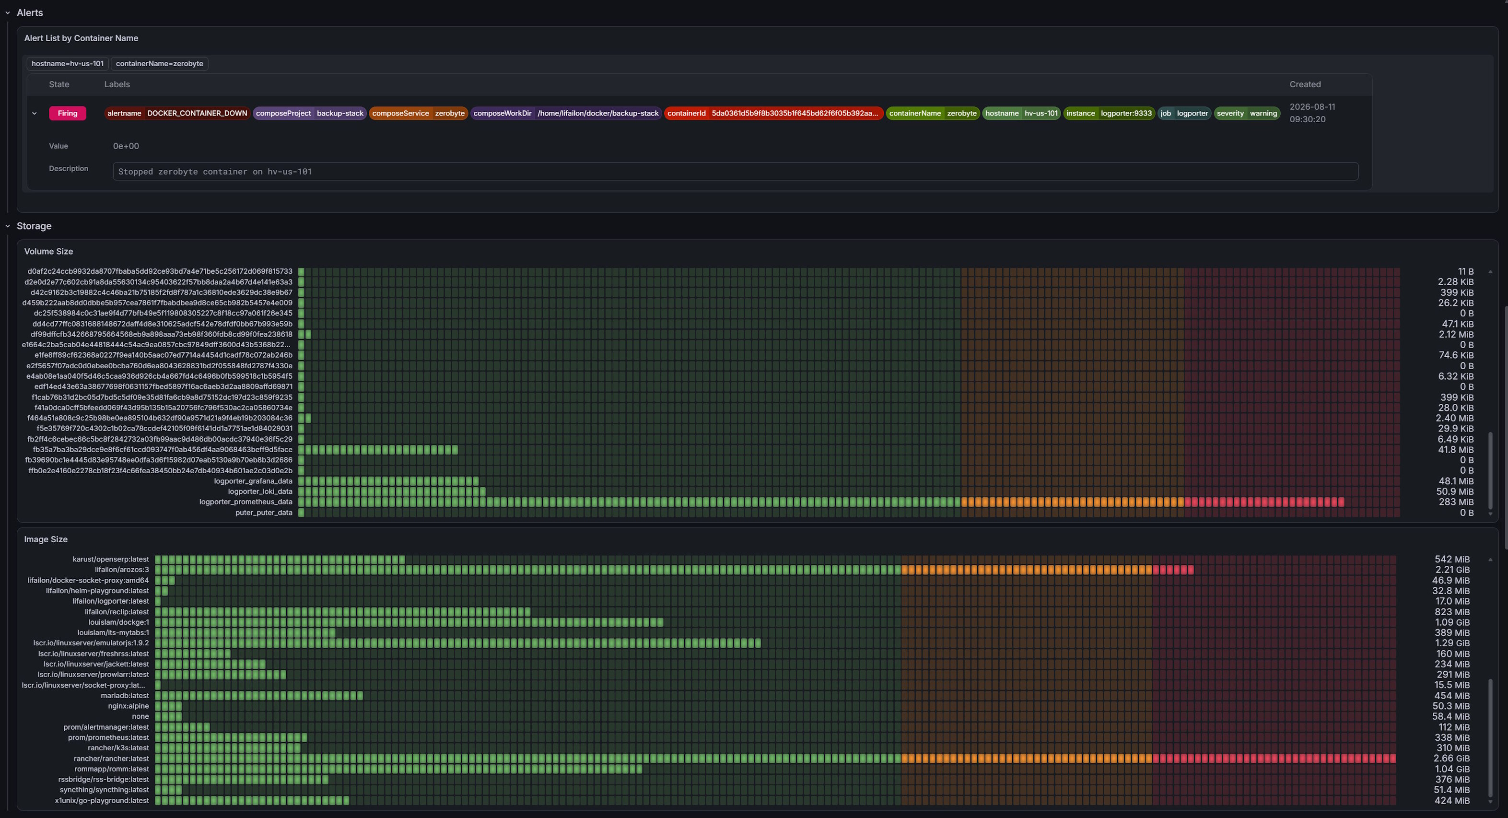1508x818 pixels.
Task: Click the Volume Size panel scrollbar thumb
Action: pyautogui.click(x=1490, y=471)
